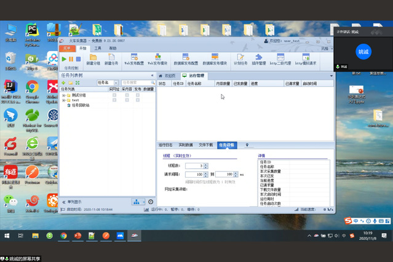Viewport: 393px width, 262px height.
Task: Click the 新建任务 new task icon
Action: [111, 59]
